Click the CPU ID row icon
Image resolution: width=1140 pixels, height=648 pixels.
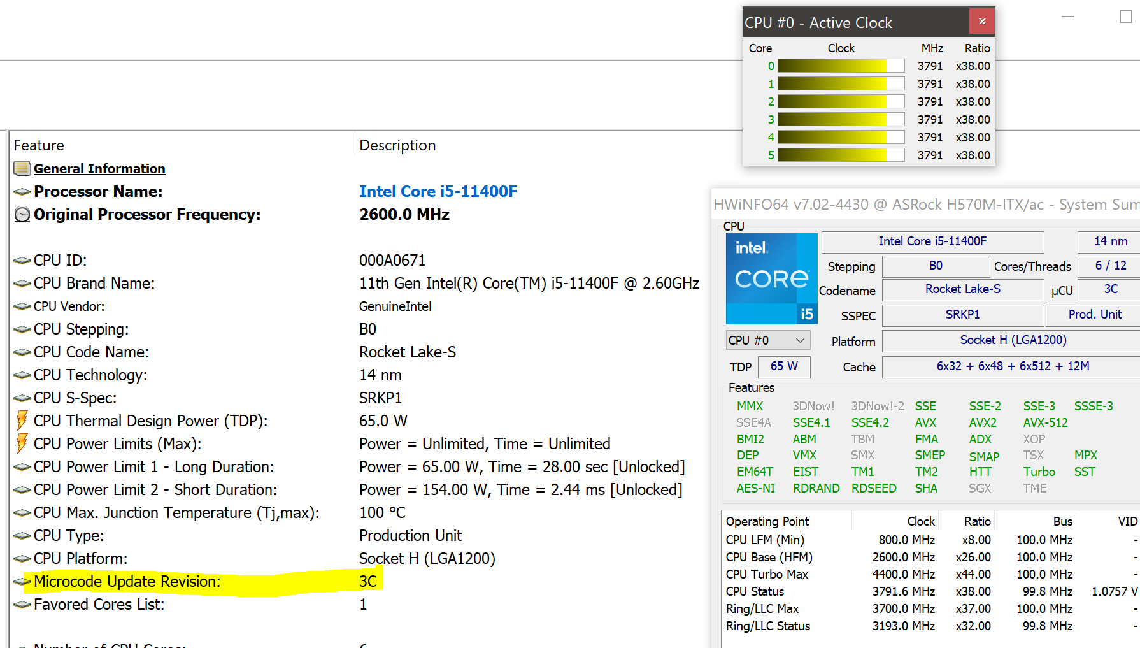point(22,260)
